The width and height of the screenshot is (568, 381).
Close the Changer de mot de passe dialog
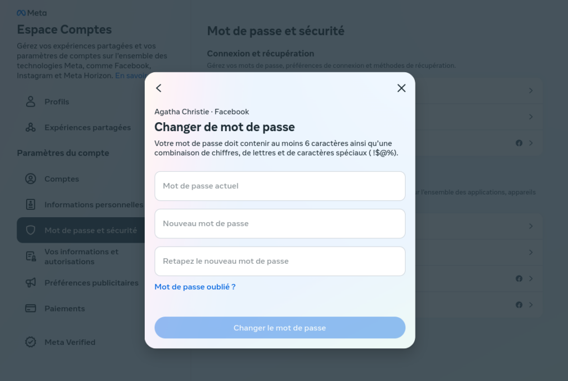point(402,88)
